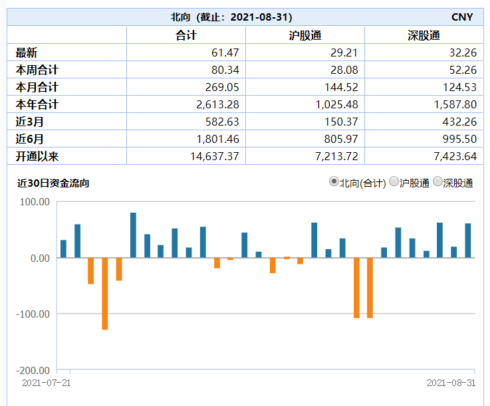Click the tallest blue bar in chart
Image resolution: width=490 pixels, height=406 pixels.
pos(133,235)
